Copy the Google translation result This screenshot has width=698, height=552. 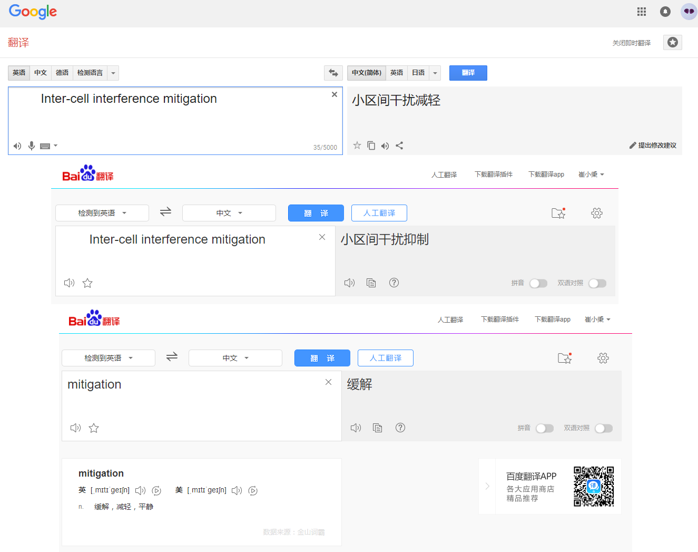point(371,146)
